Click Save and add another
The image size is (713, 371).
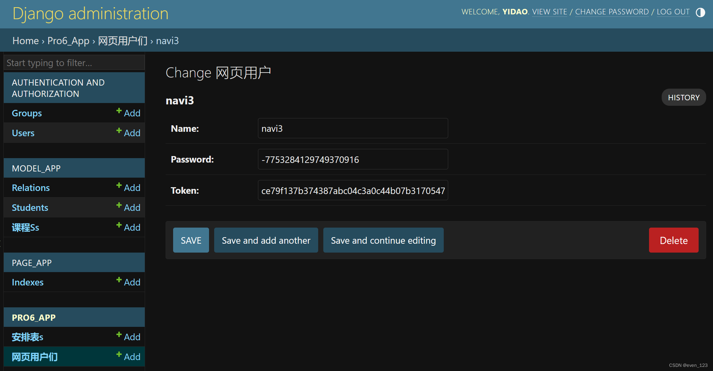click(x=266, y=240)
